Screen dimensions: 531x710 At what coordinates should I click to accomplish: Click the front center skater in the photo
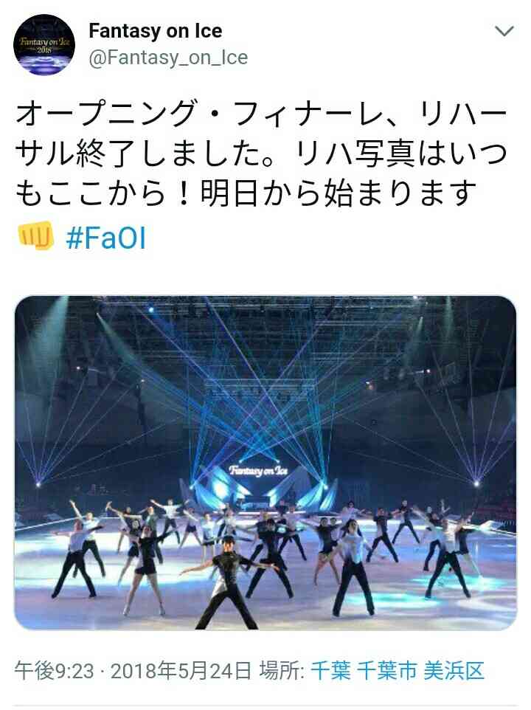click(x=227, y=583)
